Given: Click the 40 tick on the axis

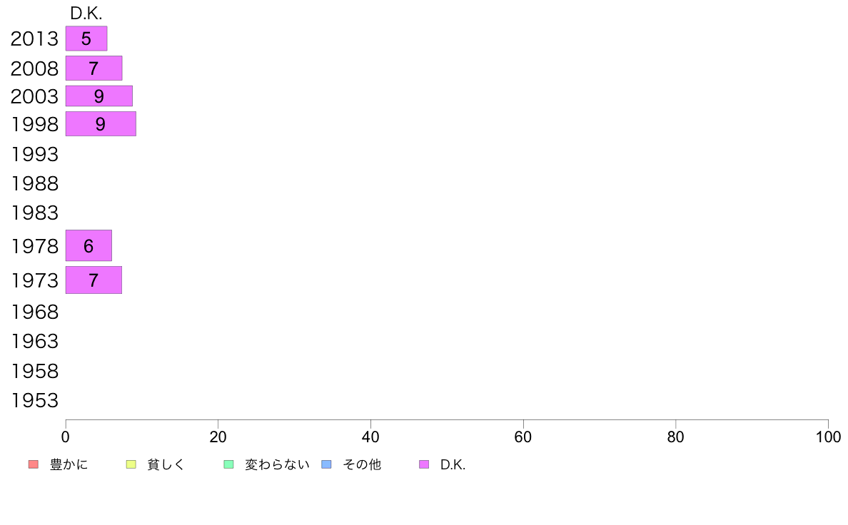Looking at the screenshot, I should [370, 437].
